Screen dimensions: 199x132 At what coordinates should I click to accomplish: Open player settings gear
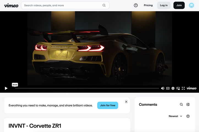click(x=173, y=88)
